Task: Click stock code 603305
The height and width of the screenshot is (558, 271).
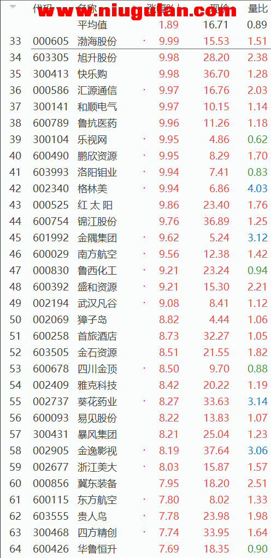Action: point(51,58)
